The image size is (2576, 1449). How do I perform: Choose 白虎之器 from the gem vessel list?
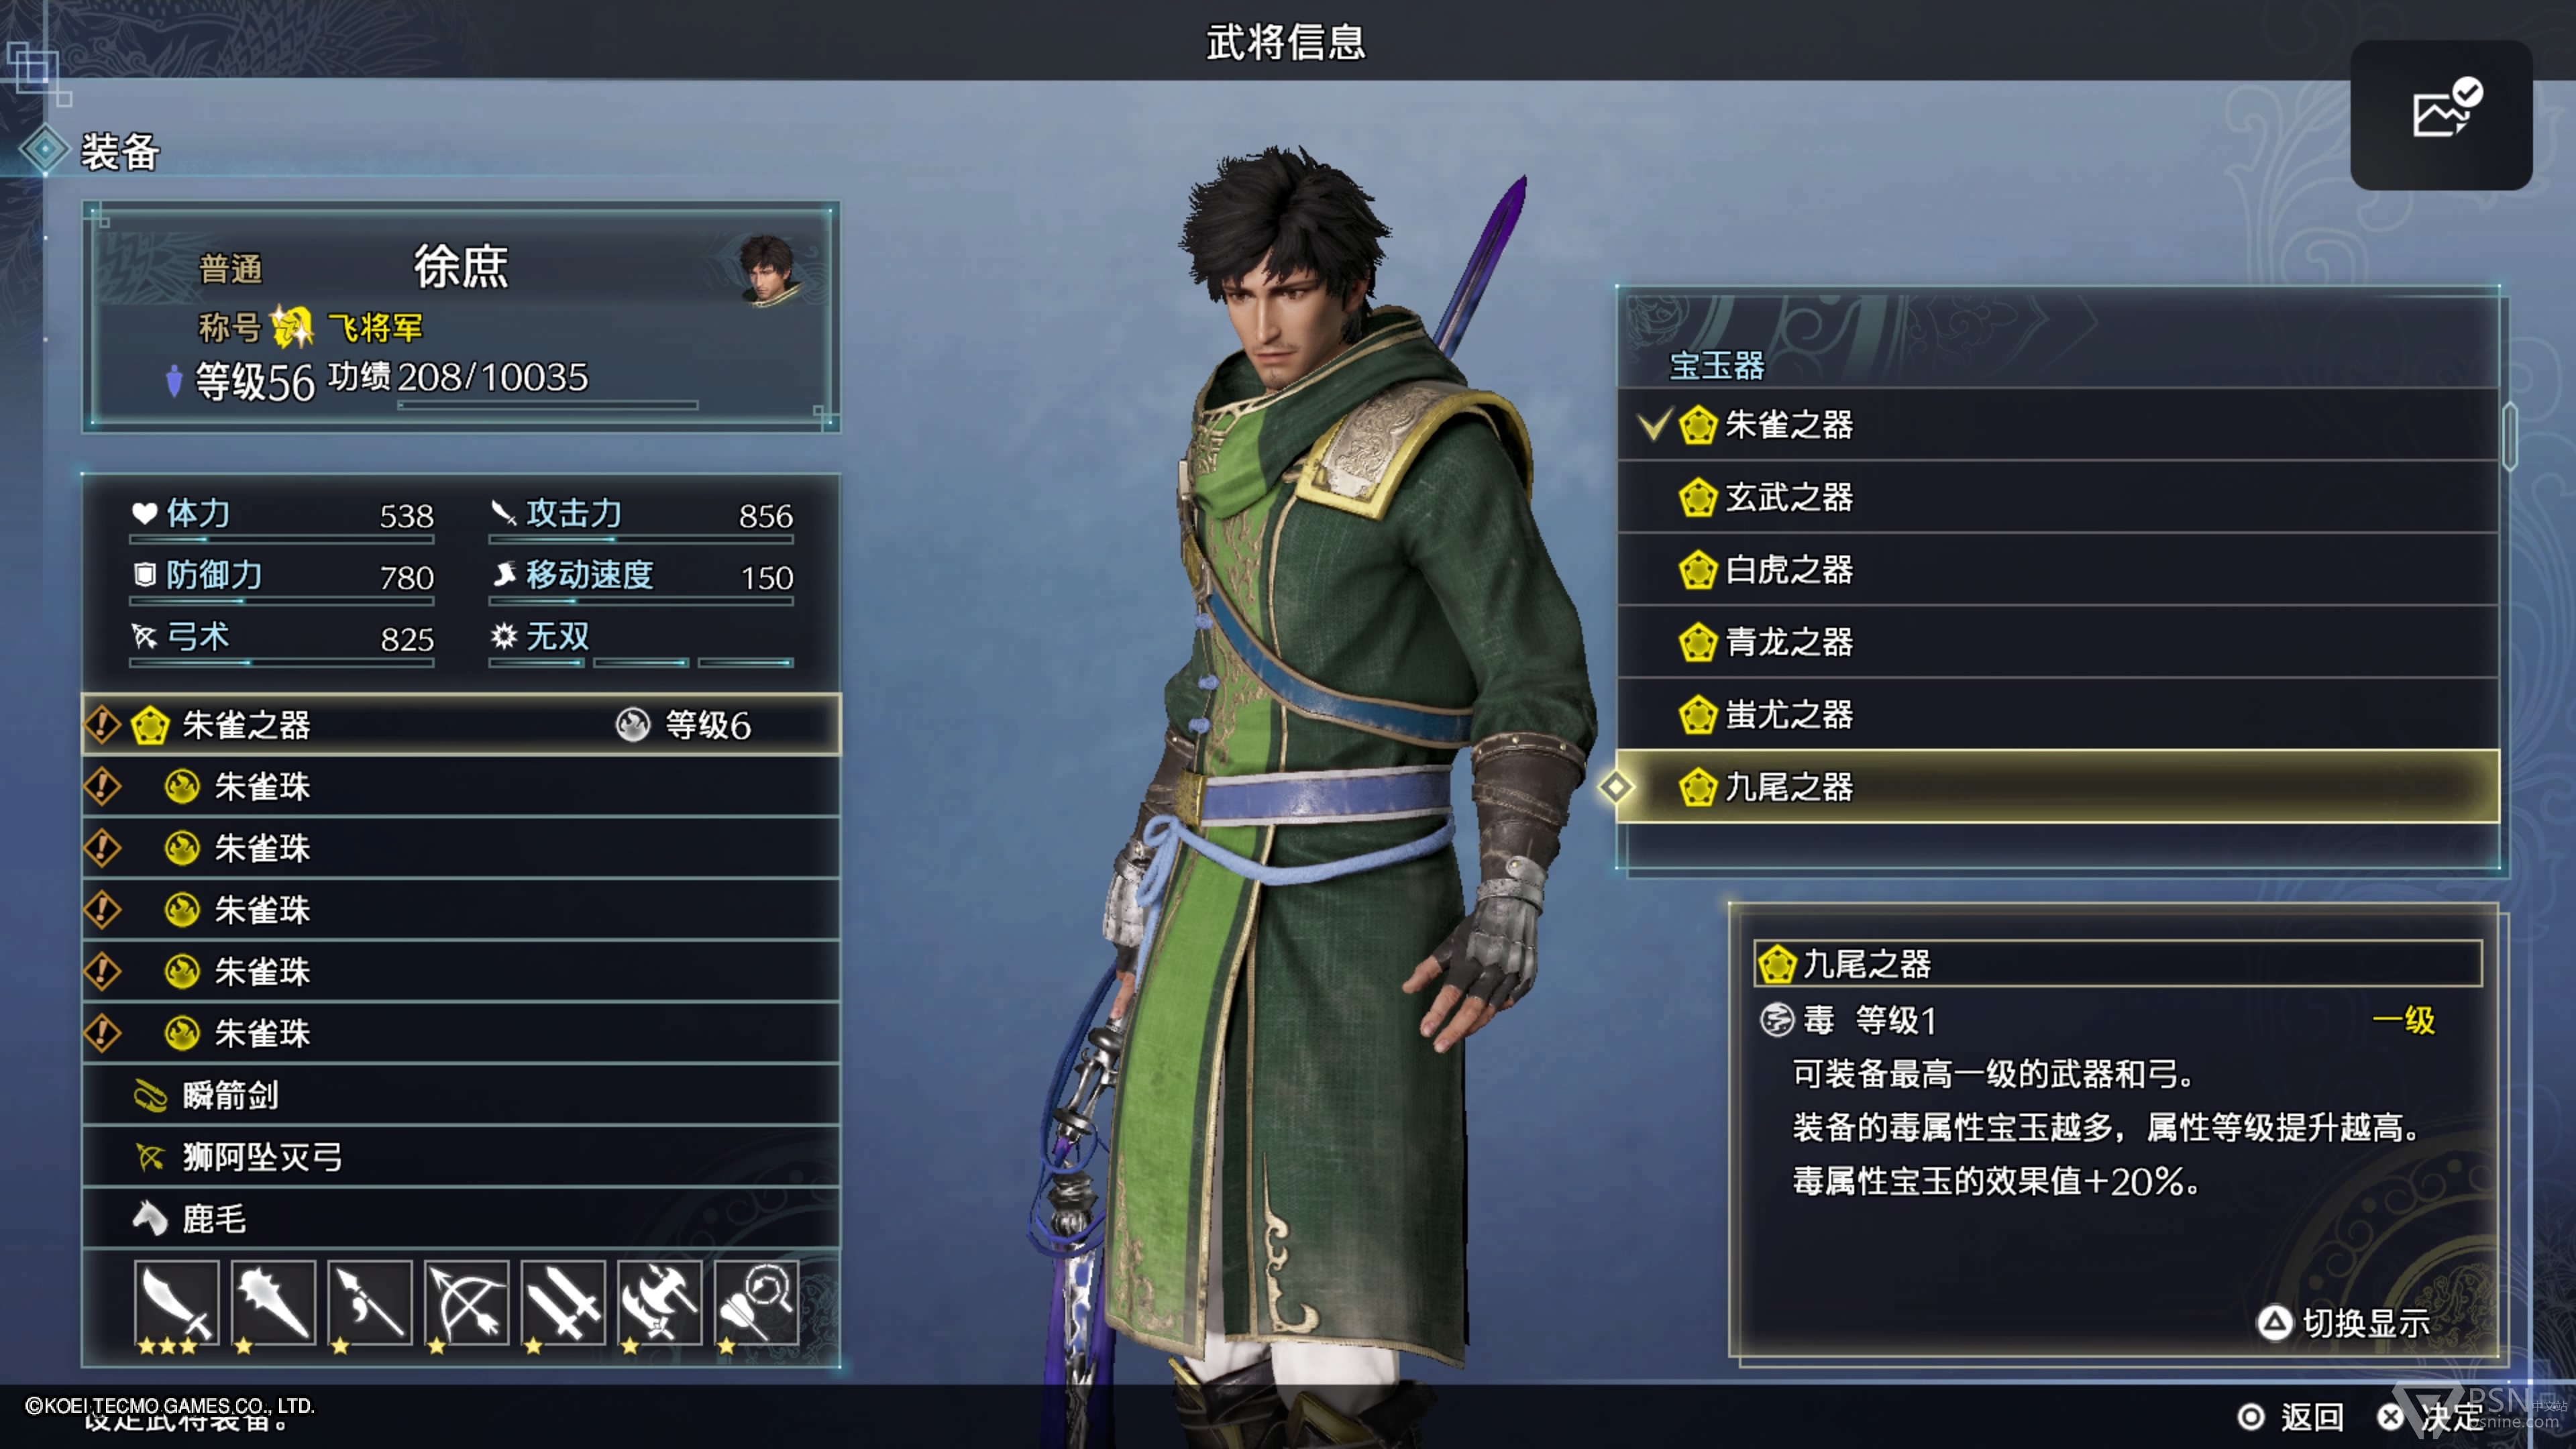pos(2058,570)
